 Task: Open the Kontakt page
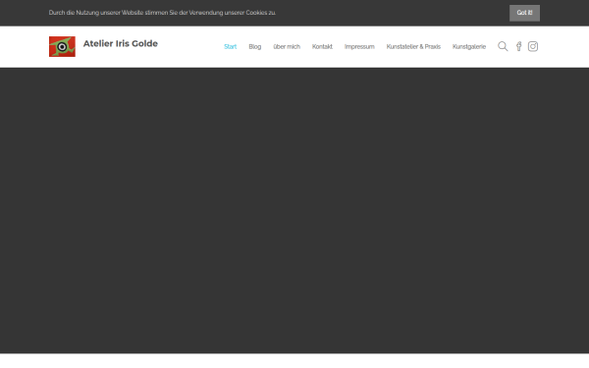click(x=322, y=46)
